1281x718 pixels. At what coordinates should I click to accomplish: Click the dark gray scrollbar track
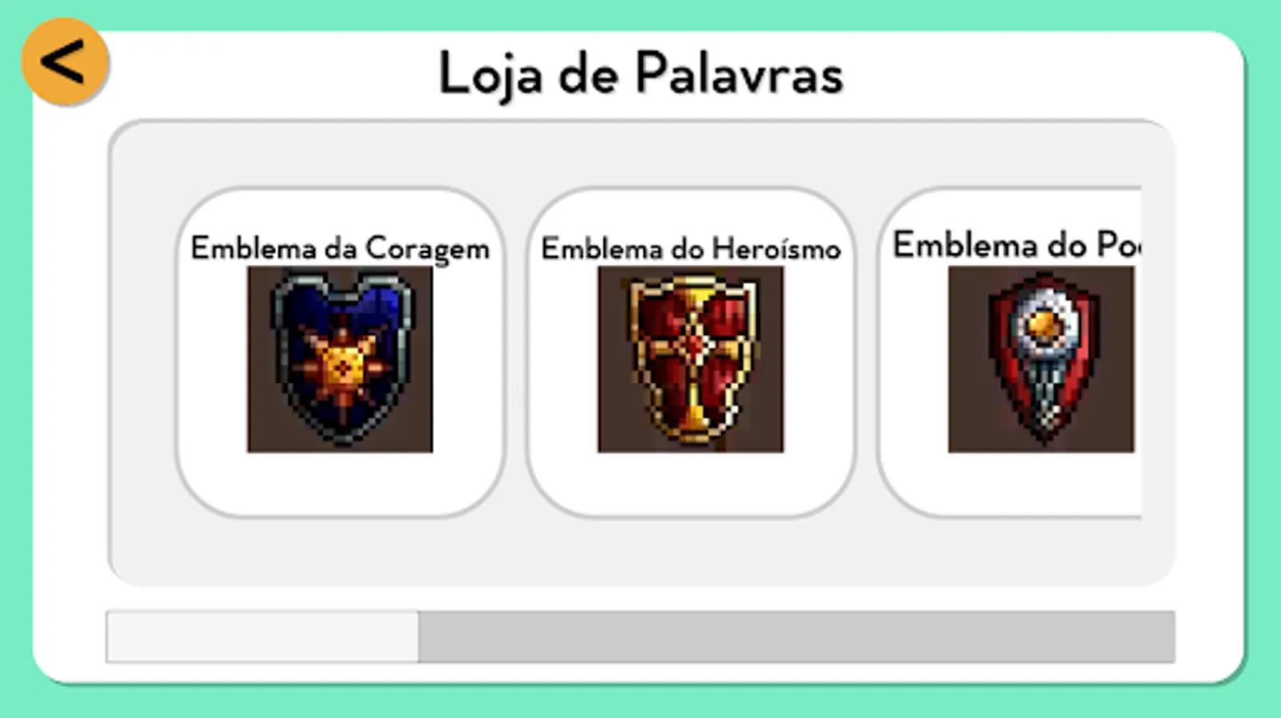click(x=796, y=637)
